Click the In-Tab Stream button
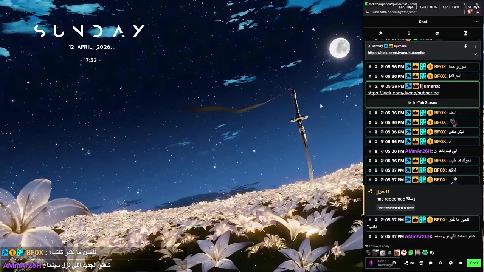This screenshot has width=484, height=272. pos(422,102)
